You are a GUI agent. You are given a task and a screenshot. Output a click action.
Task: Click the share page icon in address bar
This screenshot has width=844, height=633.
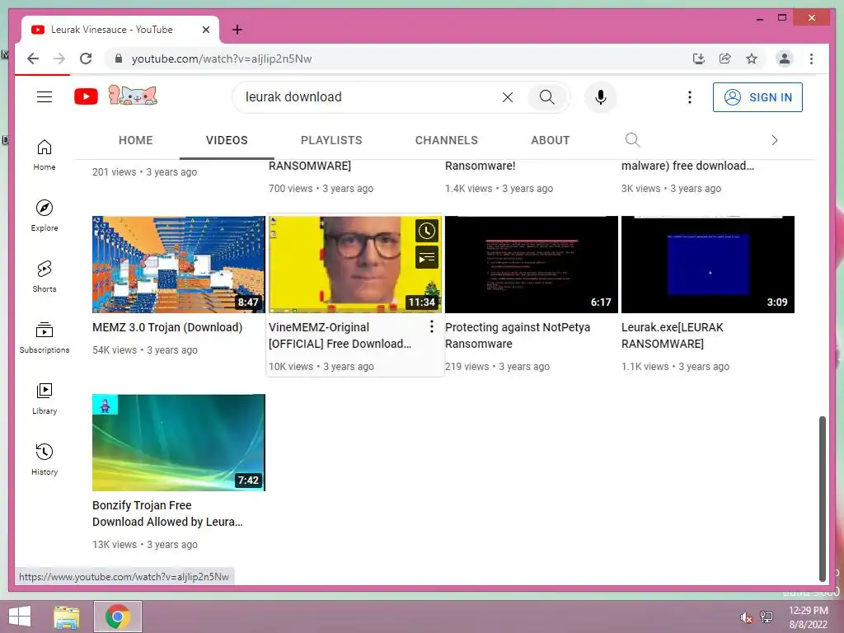pyautogui.click(x=725, y=59)
